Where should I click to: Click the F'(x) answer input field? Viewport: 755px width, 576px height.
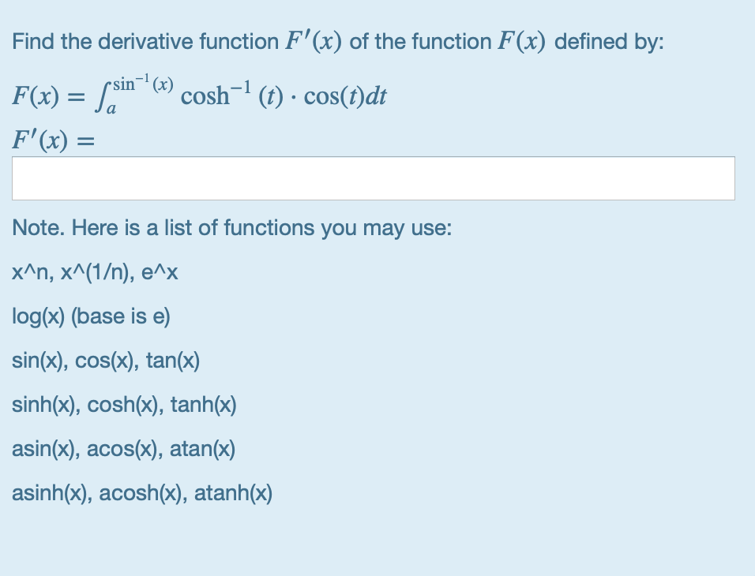(x=374, y=178)
